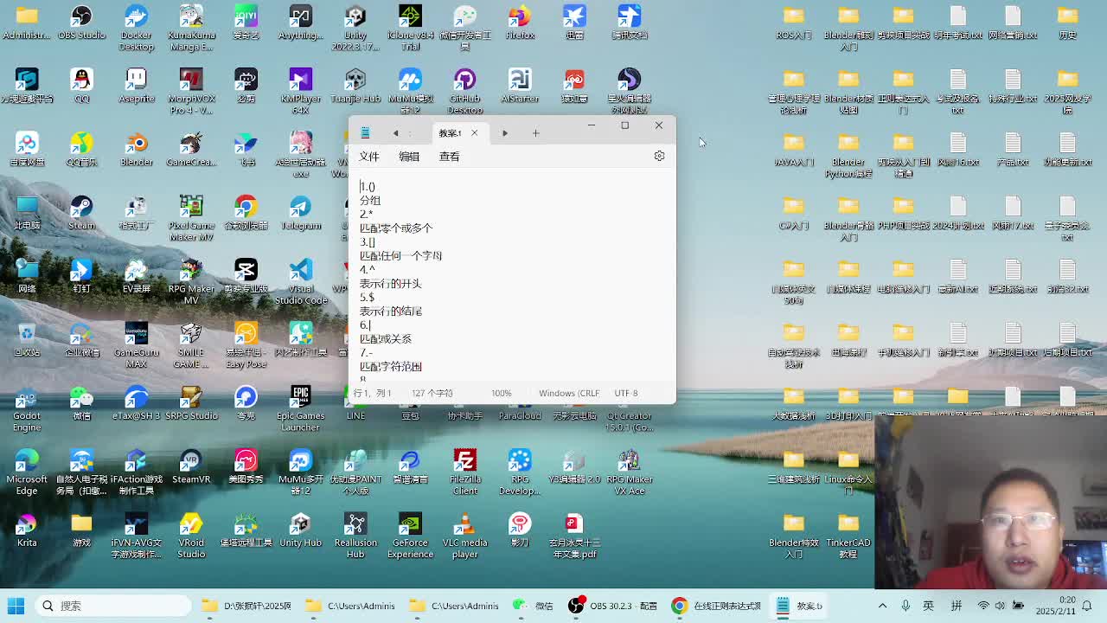The image size is (1107, 623).
Task: Click the line '1.()' in the text
Action: (368, 186)
